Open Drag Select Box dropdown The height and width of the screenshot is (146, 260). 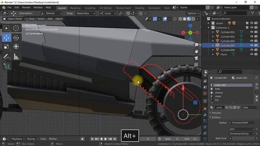pos(86,13)
